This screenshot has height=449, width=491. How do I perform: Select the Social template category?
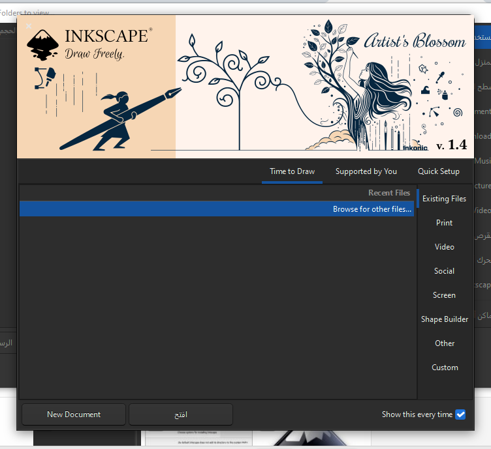444,271
